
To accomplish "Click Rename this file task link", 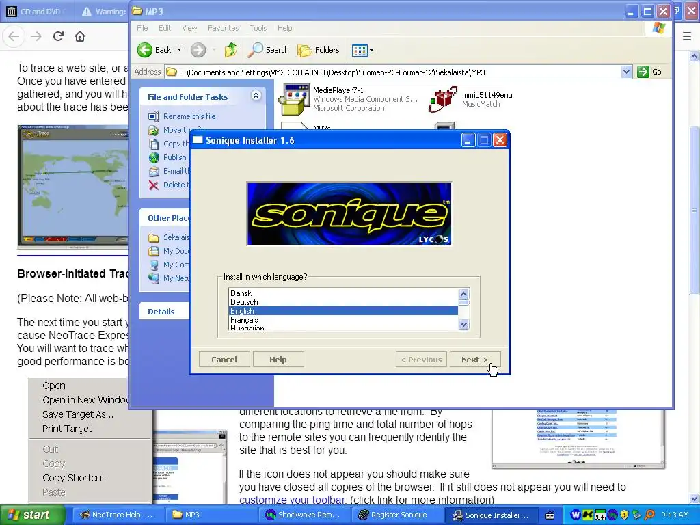I will 189,116.
